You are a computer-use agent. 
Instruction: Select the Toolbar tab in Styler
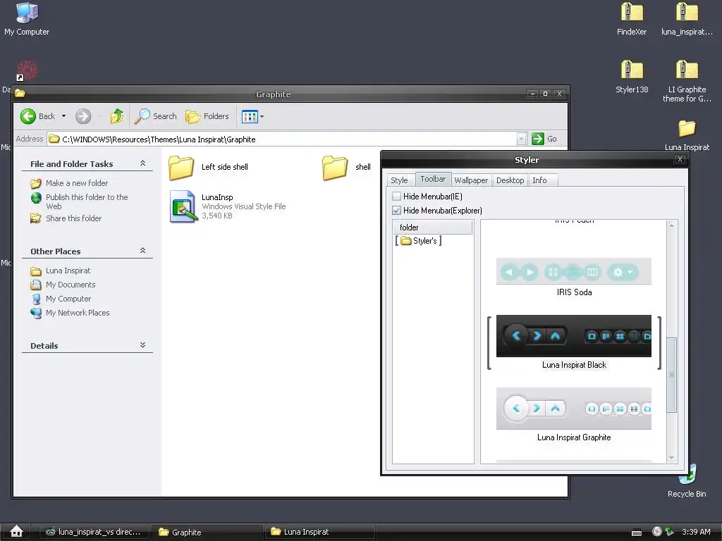433,180
